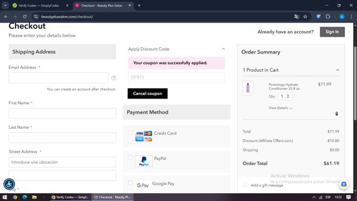Click the Order Total amount $61.19
357x201 pixels.
(331, 163)
